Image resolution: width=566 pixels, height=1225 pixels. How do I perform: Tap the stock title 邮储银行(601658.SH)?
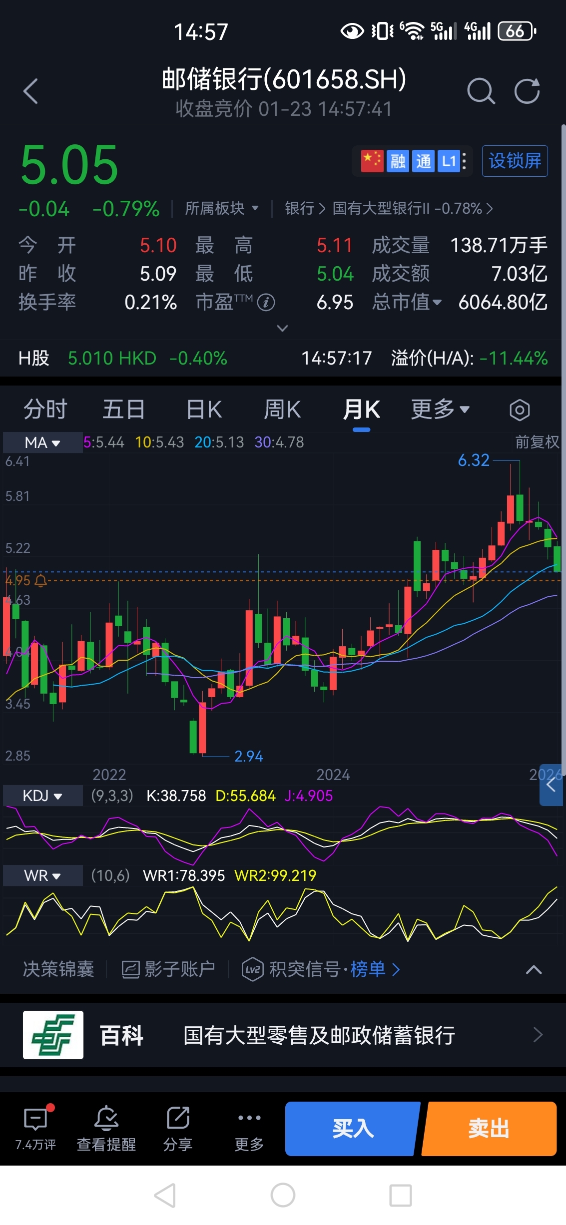[284, 79]
